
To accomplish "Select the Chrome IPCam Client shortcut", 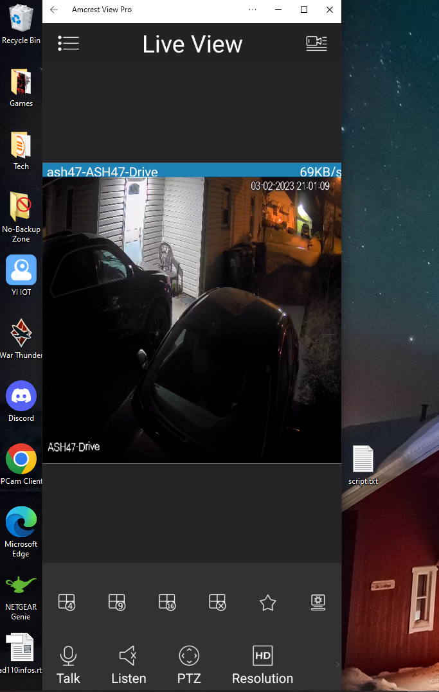I will 21,465.
